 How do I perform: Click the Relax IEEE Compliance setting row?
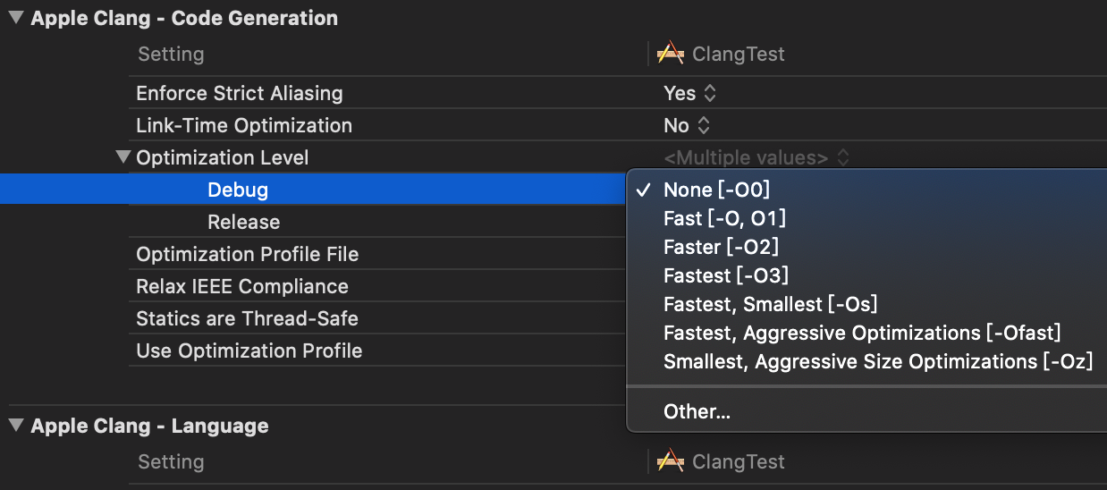(x=241, y=286)
